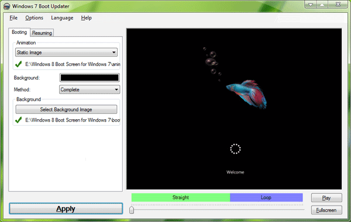Click the blue Loop segment
The height and width of the screenshot is (222, 351).
pyautogui.click(x=266, y=197)
